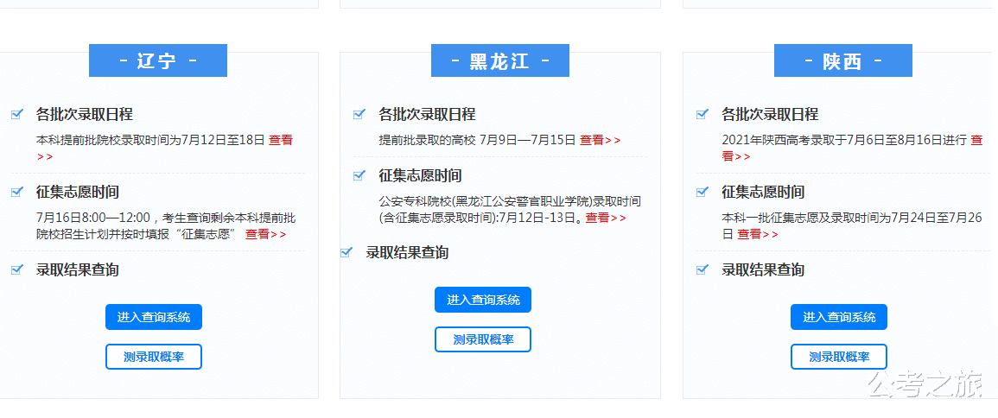
Task: Click text 2021年陕西高考录取于7月6日至8月16日进行
Action: [844, 140]
